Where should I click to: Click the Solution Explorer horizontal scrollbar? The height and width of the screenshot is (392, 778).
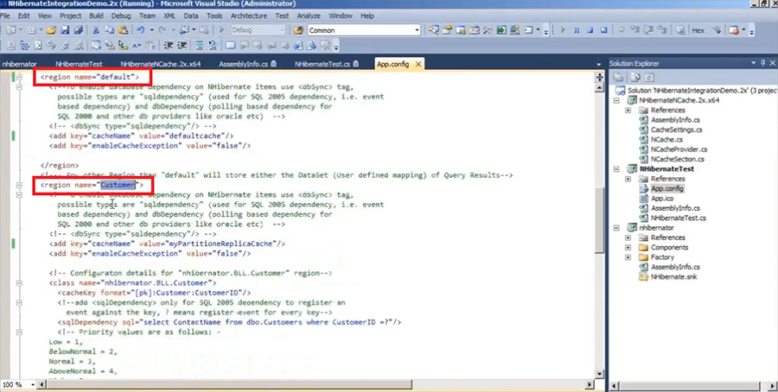[691, 386]
